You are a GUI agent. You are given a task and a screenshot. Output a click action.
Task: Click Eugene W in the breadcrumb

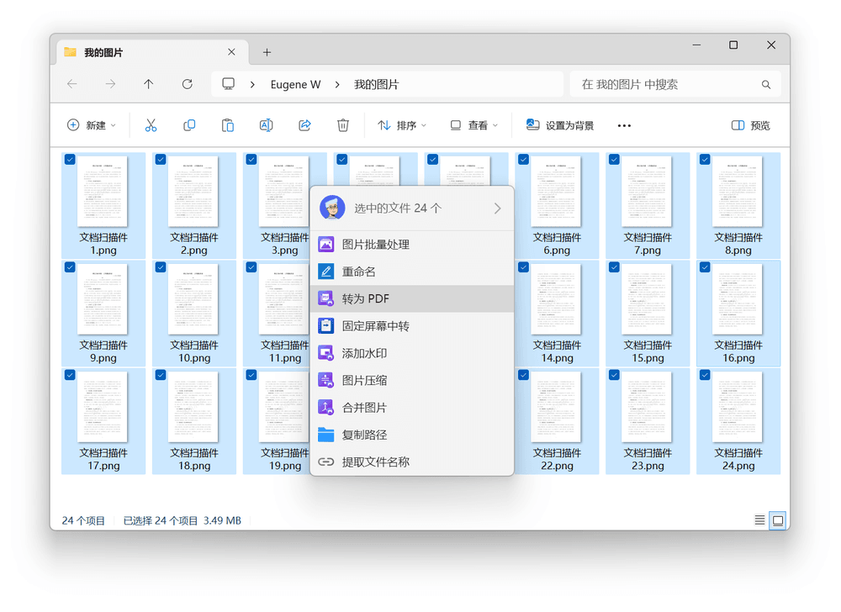tap(295, 85)
